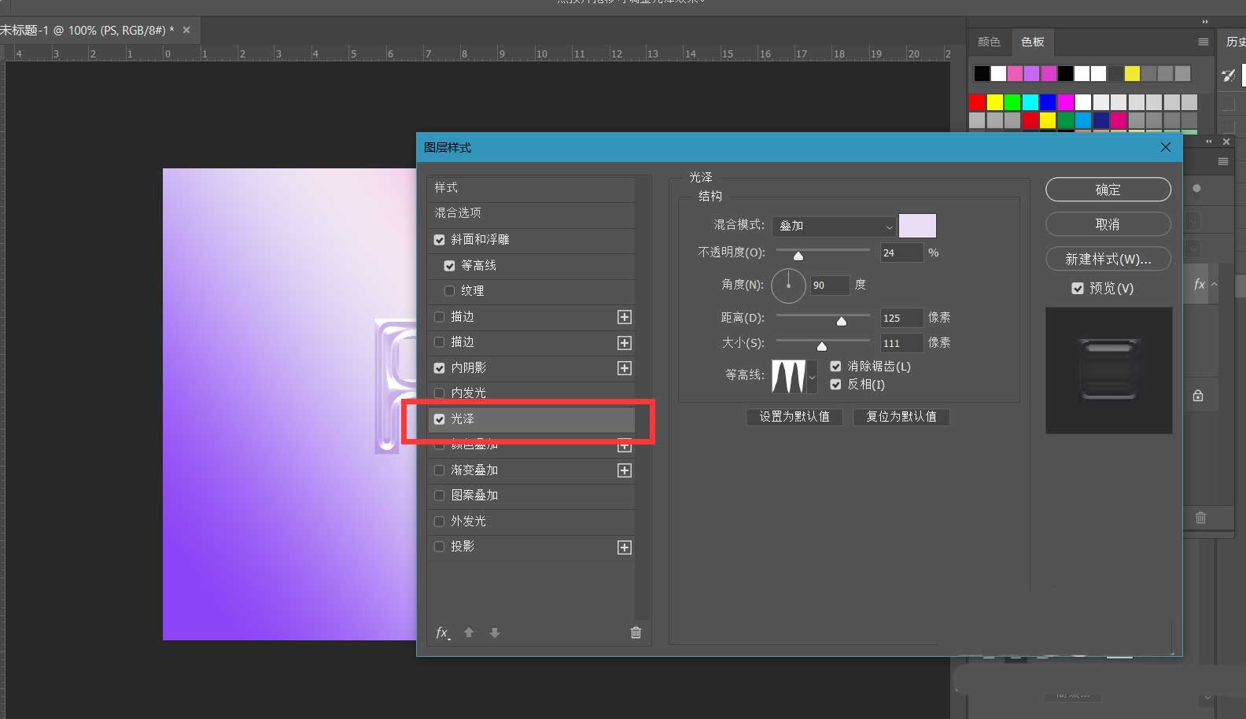Move the effect up with the arrow icon
Image resolution: width=1246 pixels, height=719 pixels.
pos(469,632)
